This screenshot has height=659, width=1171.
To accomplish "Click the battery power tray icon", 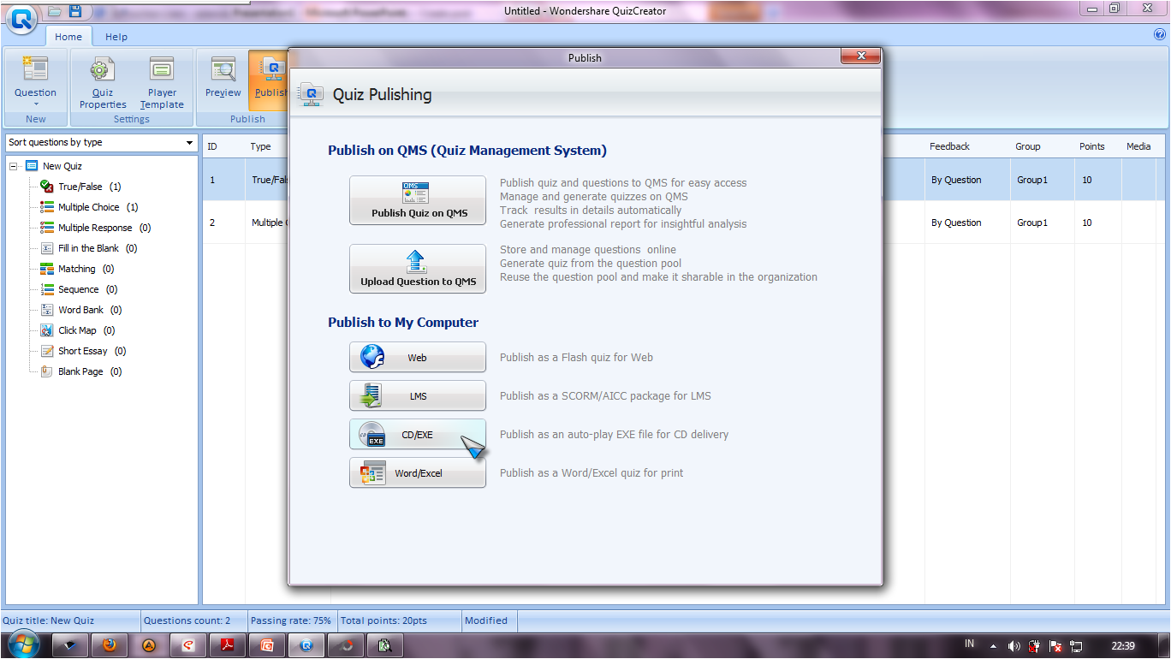I will [x=1035, y=646].
